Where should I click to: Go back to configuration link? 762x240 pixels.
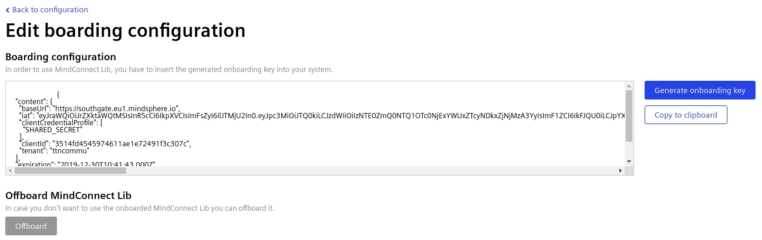(50, 10)
